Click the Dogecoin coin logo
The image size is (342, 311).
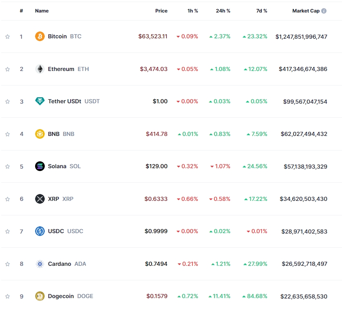coord(40,296)
